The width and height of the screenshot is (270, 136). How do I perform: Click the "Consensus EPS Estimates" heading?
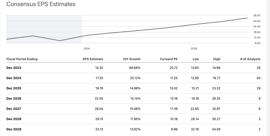click(41, 4)
